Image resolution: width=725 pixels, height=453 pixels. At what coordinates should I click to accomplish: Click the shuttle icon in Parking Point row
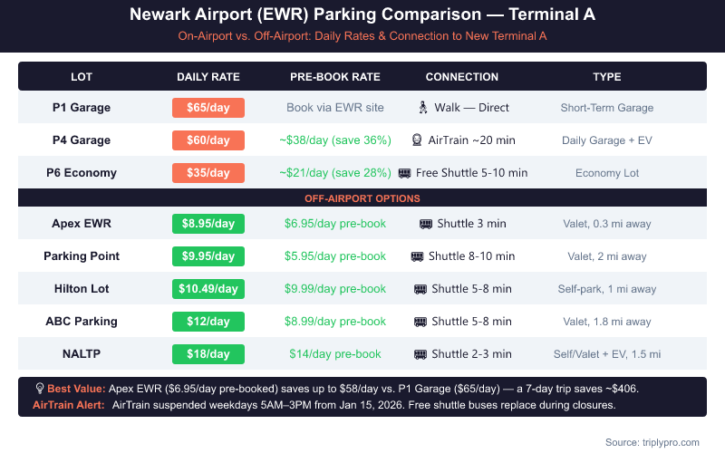pos(417,256)
